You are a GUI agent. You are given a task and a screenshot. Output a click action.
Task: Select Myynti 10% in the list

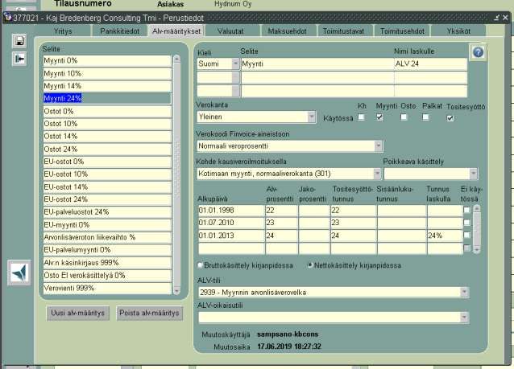tap(107, 74)
